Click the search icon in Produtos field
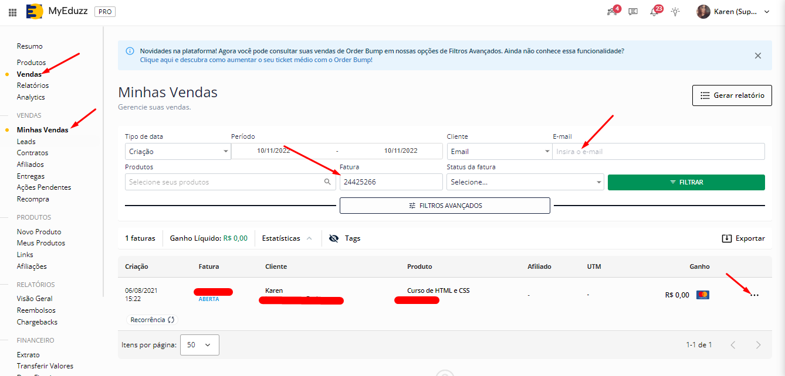This screenshot has height=376, width=785. pos(327,182)
